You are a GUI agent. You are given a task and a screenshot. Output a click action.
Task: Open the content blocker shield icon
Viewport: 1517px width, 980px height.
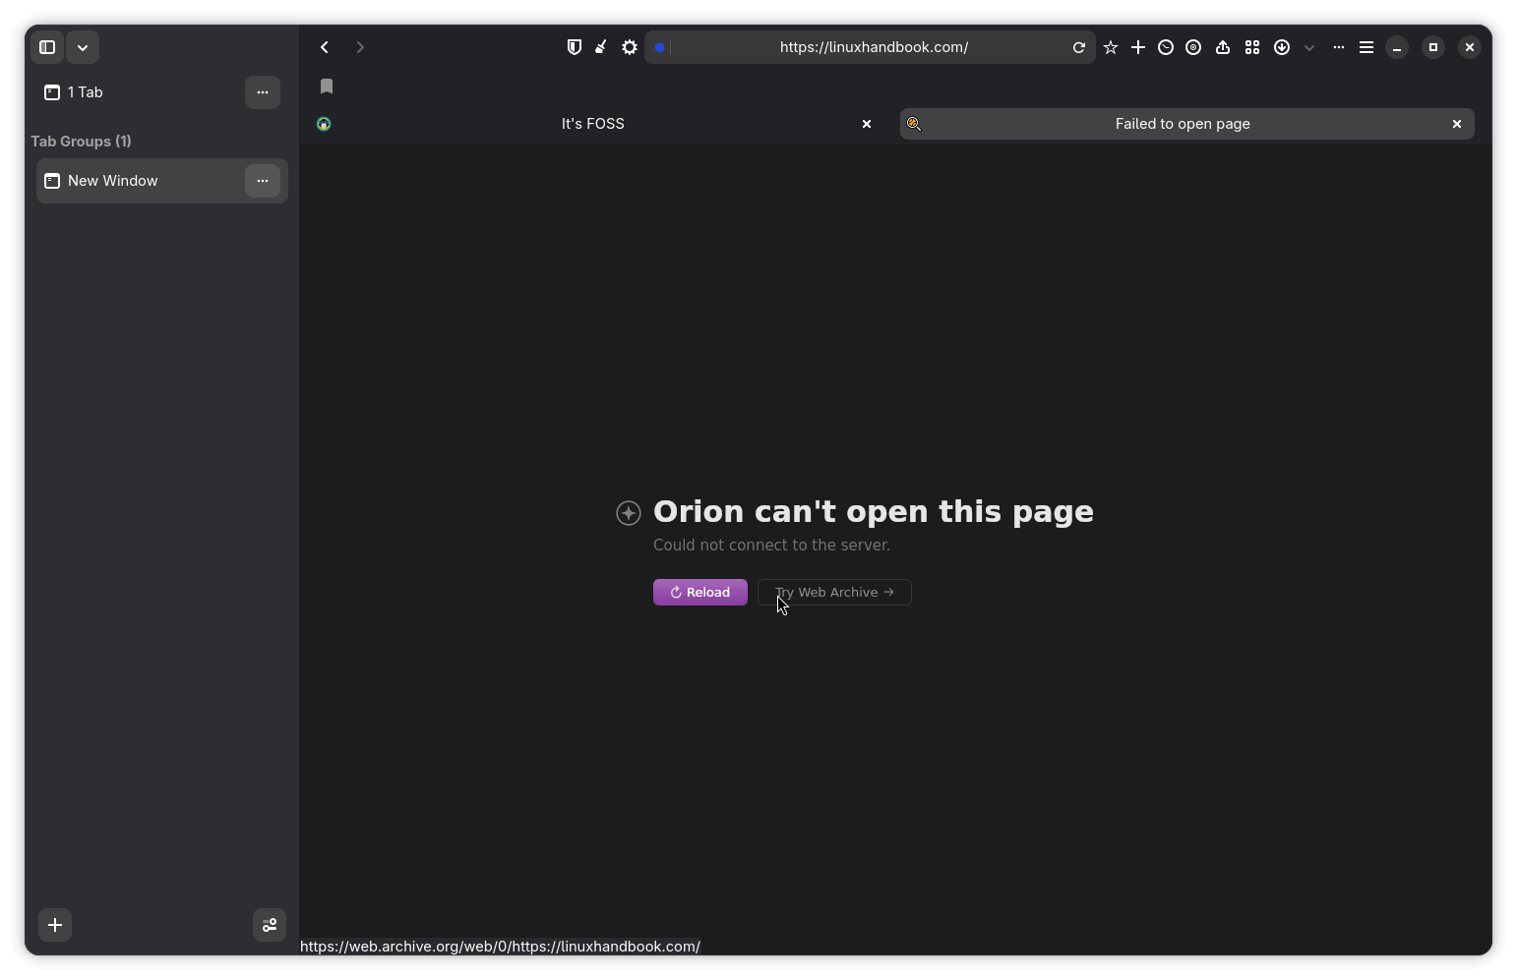coord(575,47)
